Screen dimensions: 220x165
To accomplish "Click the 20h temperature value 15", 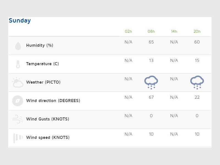I will point(197,61).
